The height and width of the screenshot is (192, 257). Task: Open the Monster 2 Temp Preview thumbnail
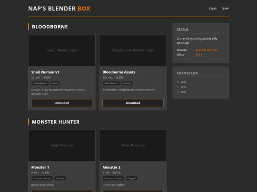133,146
